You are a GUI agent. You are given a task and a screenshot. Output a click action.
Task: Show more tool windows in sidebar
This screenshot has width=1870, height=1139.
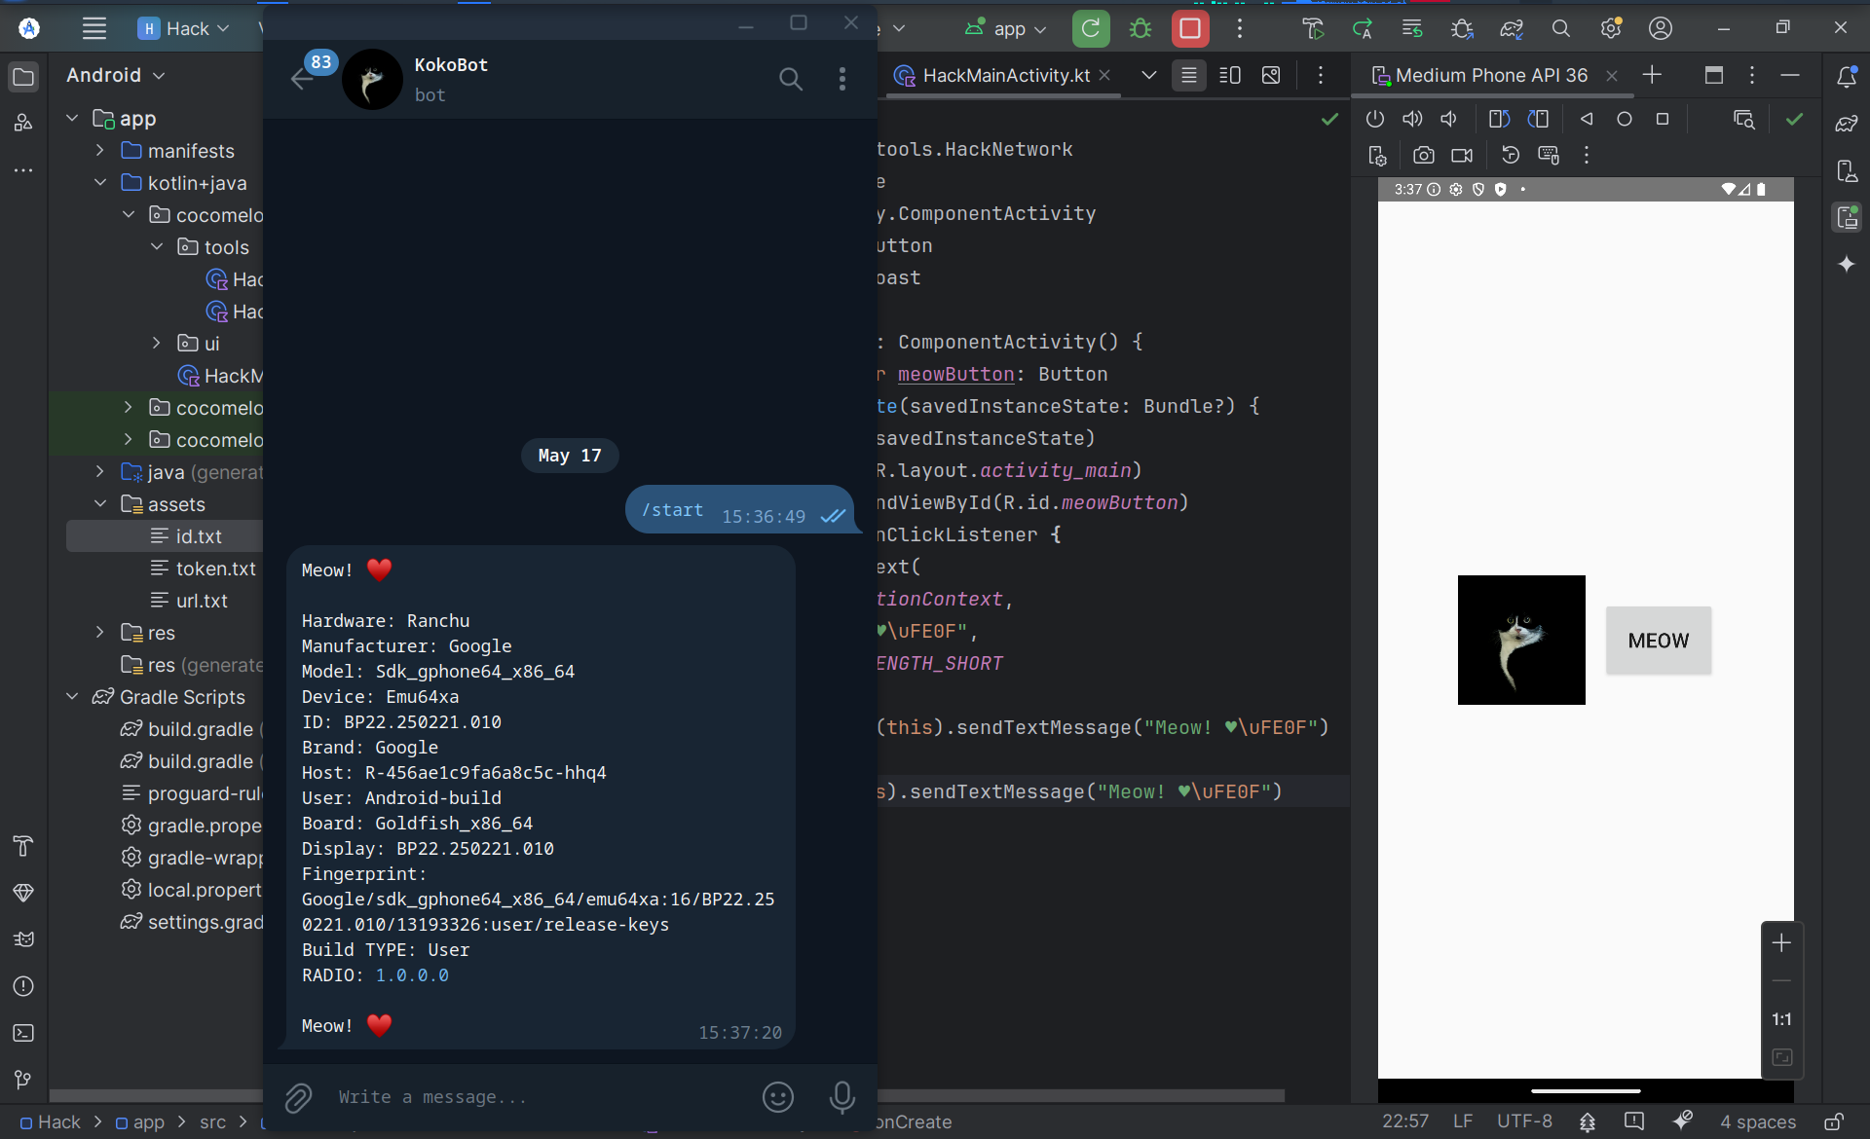click(23, 169)
